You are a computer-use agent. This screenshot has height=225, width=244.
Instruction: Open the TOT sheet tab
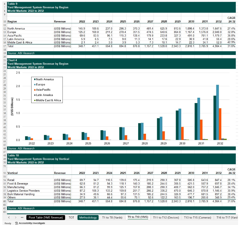pos(71,218)
